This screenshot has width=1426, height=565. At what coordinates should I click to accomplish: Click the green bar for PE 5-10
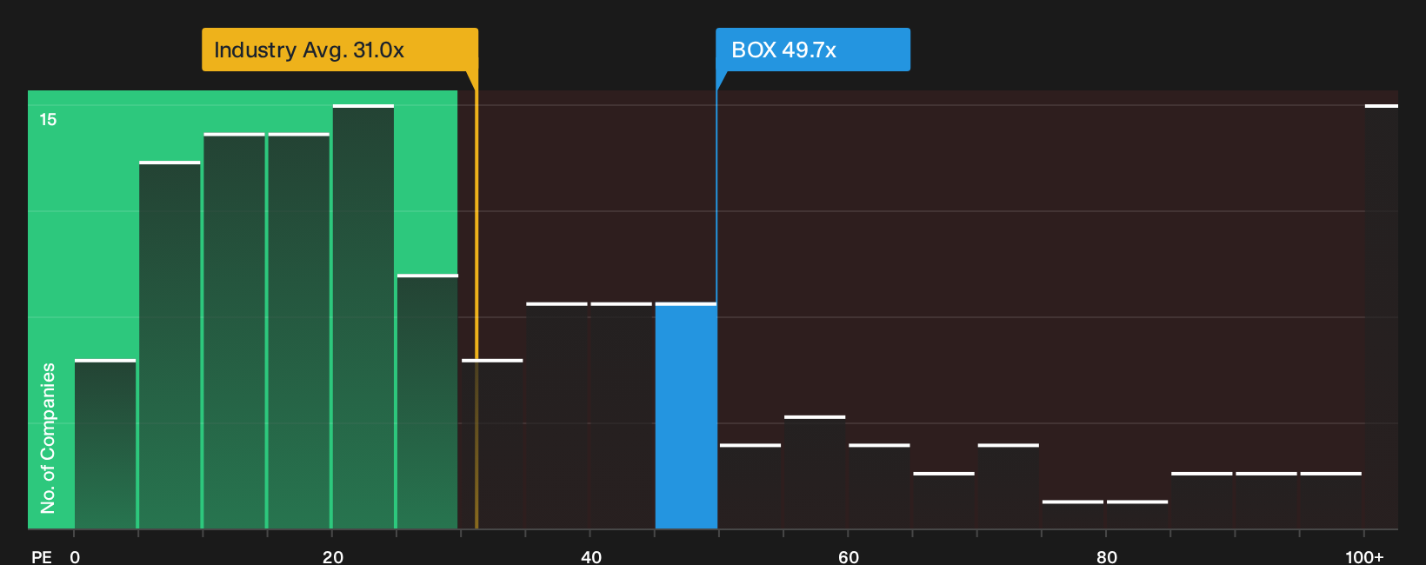tap(170, 345)
